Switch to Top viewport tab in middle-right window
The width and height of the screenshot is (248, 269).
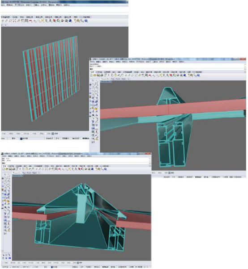[112, 79]
